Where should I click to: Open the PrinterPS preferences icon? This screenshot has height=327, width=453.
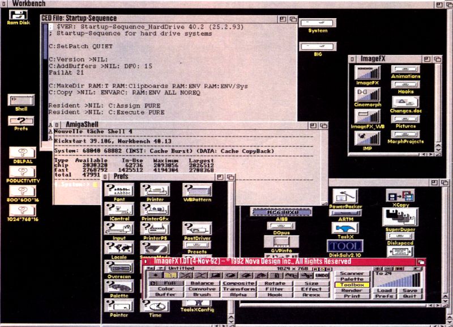(x=155, y=228)
